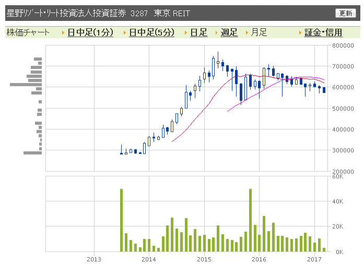
Task: Click the 2014 year axis label
Action: [149, 259]
